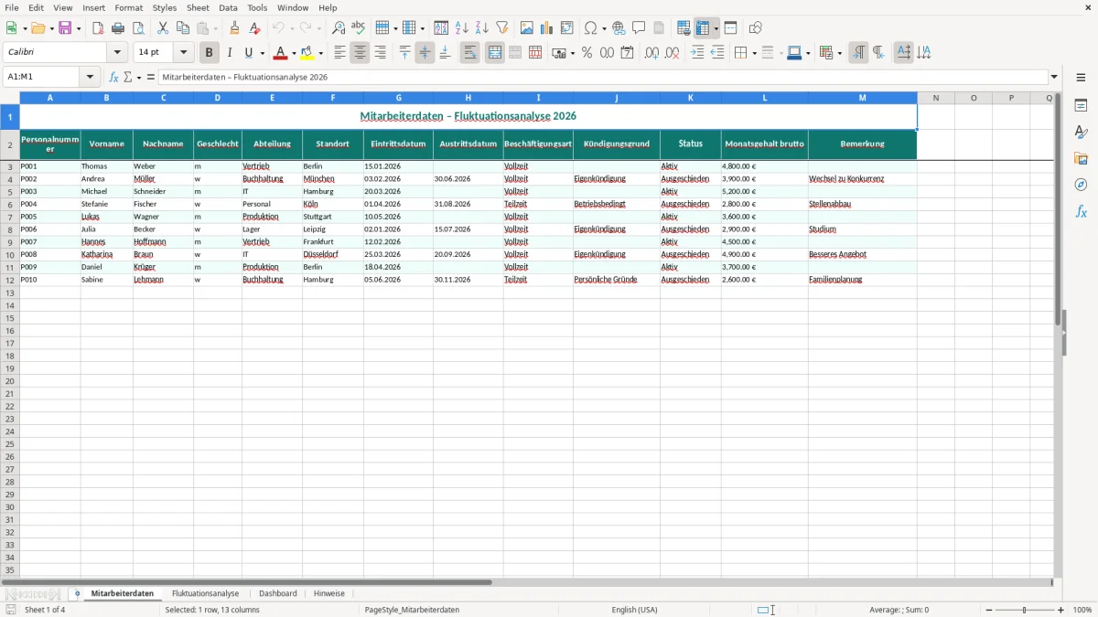
Task: Click the Insert Pivot Table icon
Action: click(x=567, y=28)
